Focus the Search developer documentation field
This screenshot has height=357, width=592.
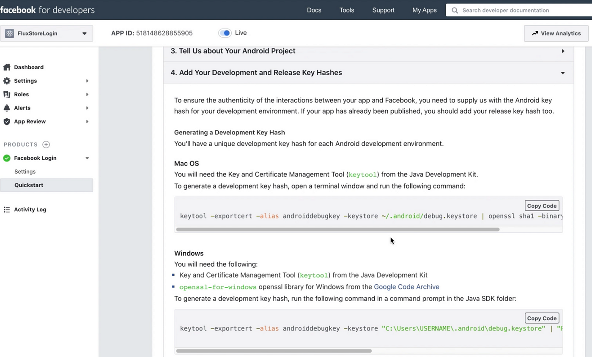point(519,10)
